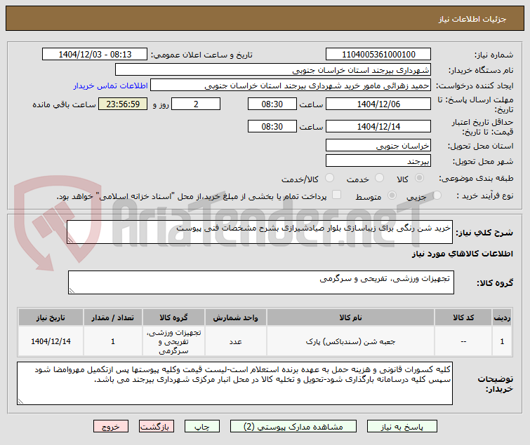Click the خروج exit button

click(x=111, y=427)
